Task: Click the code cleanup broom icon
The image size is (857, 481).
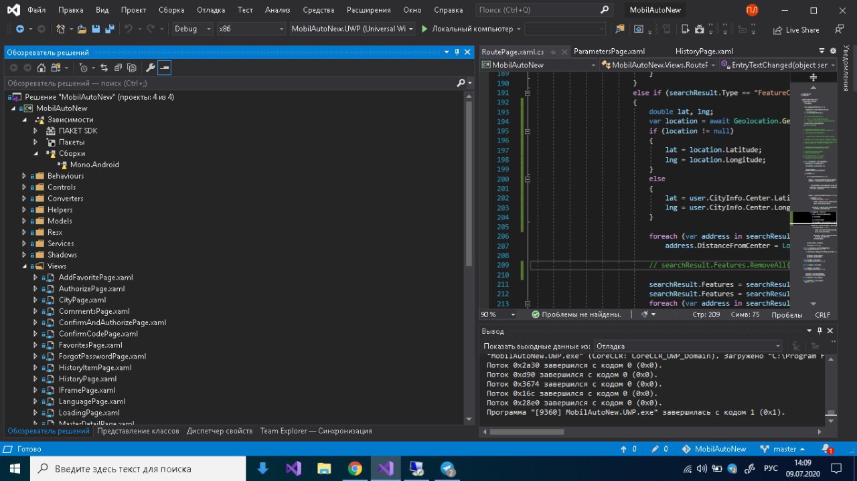Action: (x=644, y=314)
